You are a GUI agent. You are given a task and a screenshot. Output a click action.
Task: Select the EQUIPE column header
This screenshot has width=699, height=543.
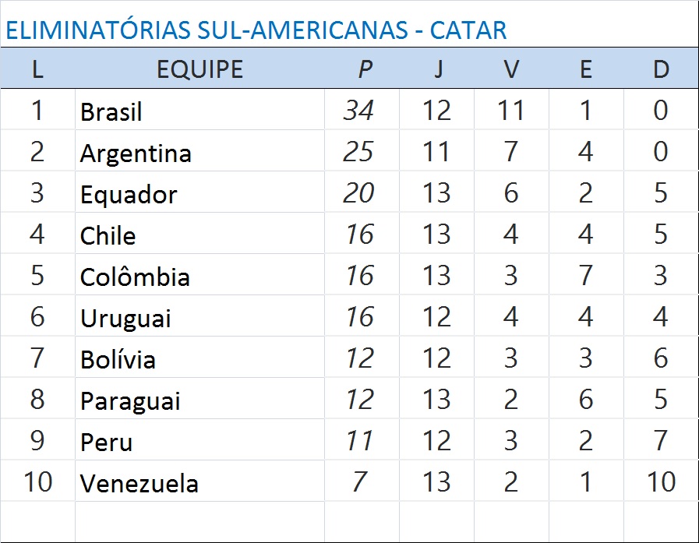pyautogui.click(x=199, y=69)
